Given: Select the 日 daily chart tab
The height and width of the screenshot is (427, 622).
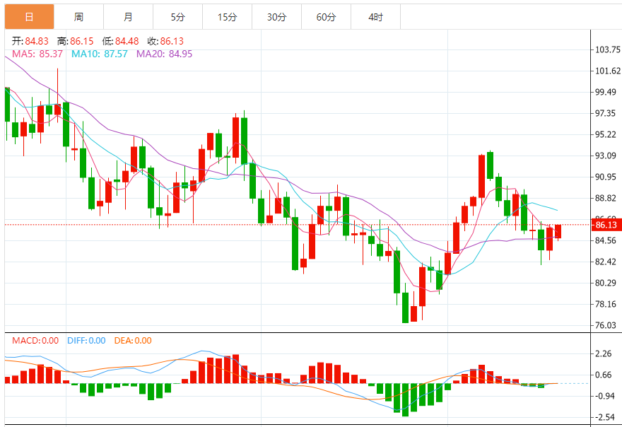Looking at the screenshot, I should [30, 17].
